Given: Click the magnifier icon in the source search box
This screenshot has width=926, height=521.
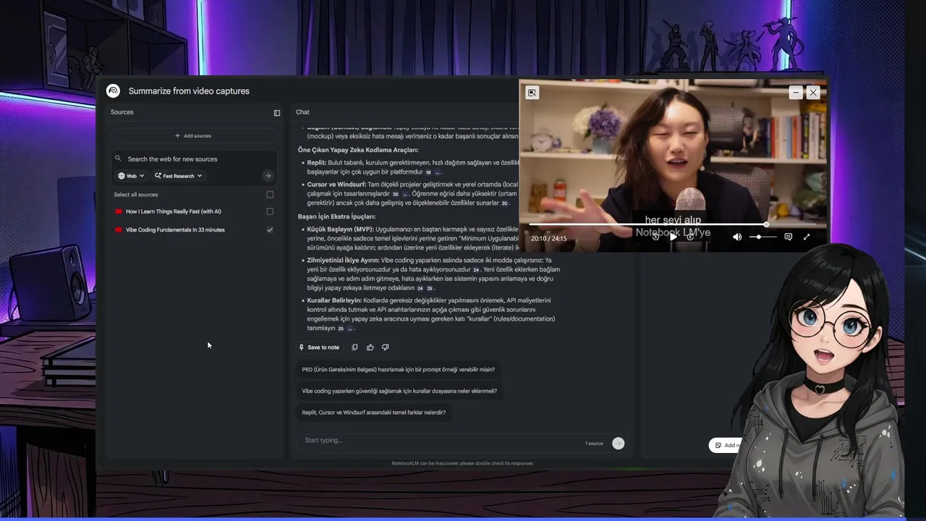Looking at the screenshot, I should (118, 158).
